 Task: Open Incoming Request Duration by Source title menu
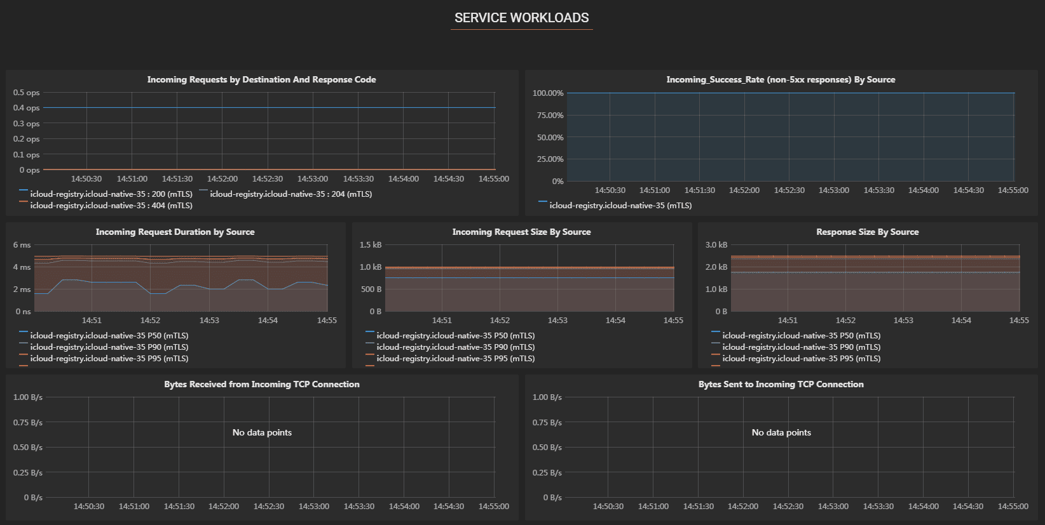click(x=175, y=232)
